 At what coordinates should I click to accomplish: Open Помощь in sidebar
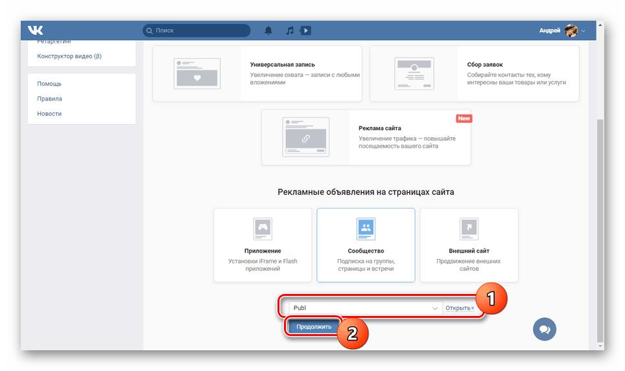[49, 84]
